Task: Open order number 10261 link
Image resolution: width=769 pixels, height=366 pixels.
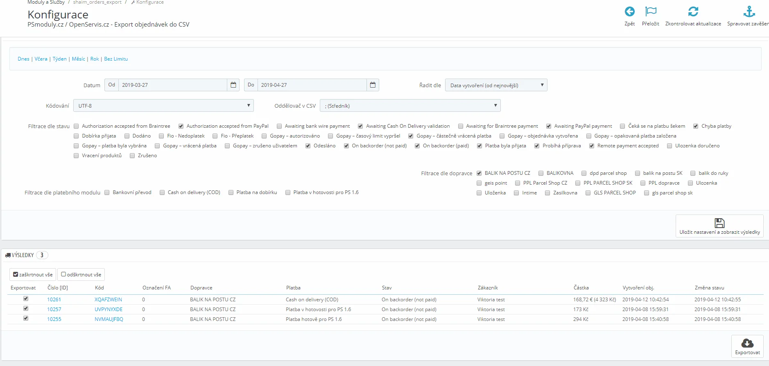Action: (x=54, y=300)
